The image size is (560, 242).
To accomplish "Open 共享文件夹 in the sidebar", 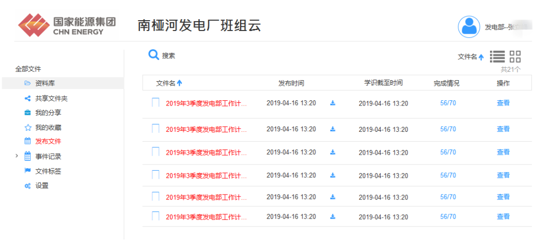I will (x=51, y=98).
